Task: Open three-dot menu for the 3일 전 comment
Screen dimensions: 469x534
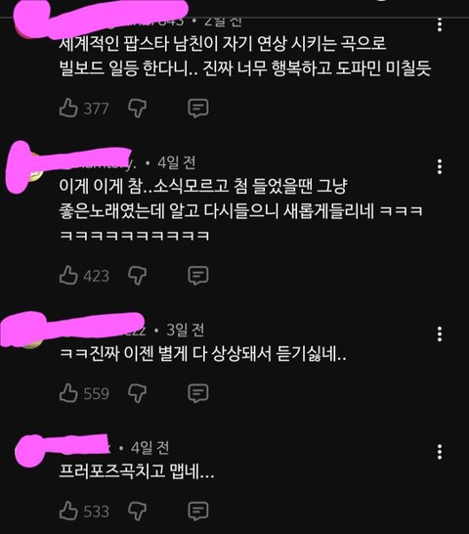Action: pyautogui.click(x=440, y=334)
